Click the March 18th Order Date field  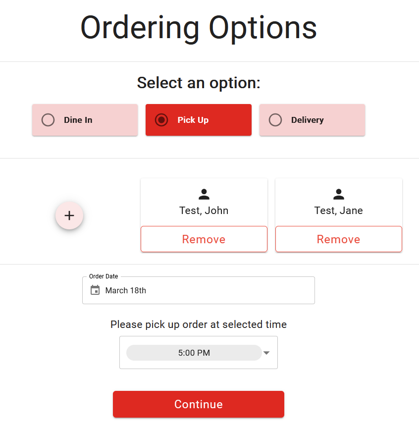click(x=198, y=290)
